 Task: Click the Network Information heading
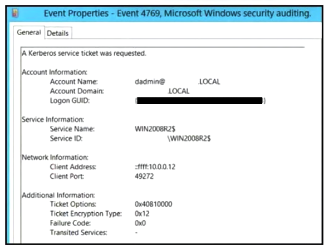point(55,158)
